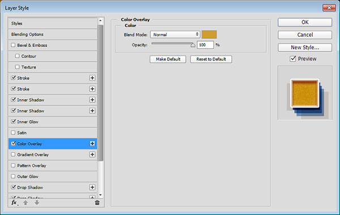Enable the Pattern Overlay checkbox
The image size is (340, 215).
tap(13, 165)
